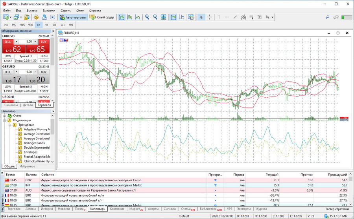Image resolution: width=354 pixels, height=219 pixels.
Task: Collapse the Трендовые indicators folder
Action: coord(9,125)
